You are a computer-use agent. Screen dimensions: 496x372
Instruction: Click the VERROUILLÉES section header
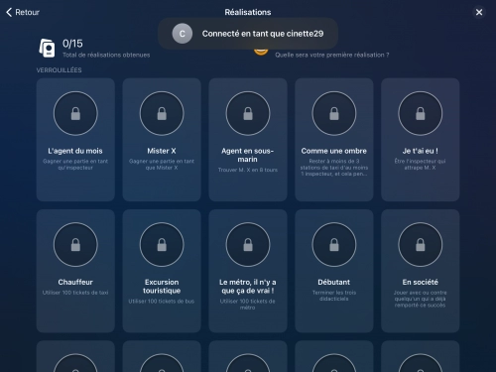coord(60,70)
